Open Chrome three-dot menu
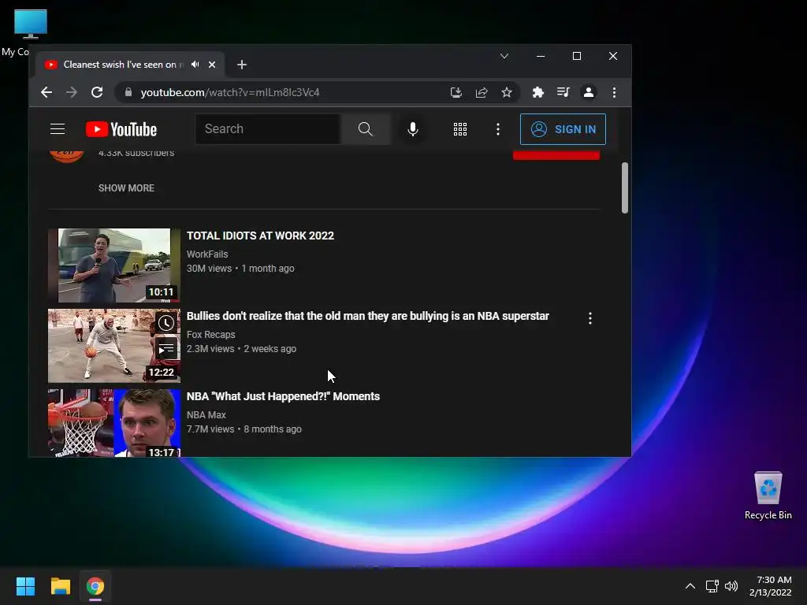Image resolution: width=807 pixels, height=605 pixels. pyautogui.click(x=614, y=93)
